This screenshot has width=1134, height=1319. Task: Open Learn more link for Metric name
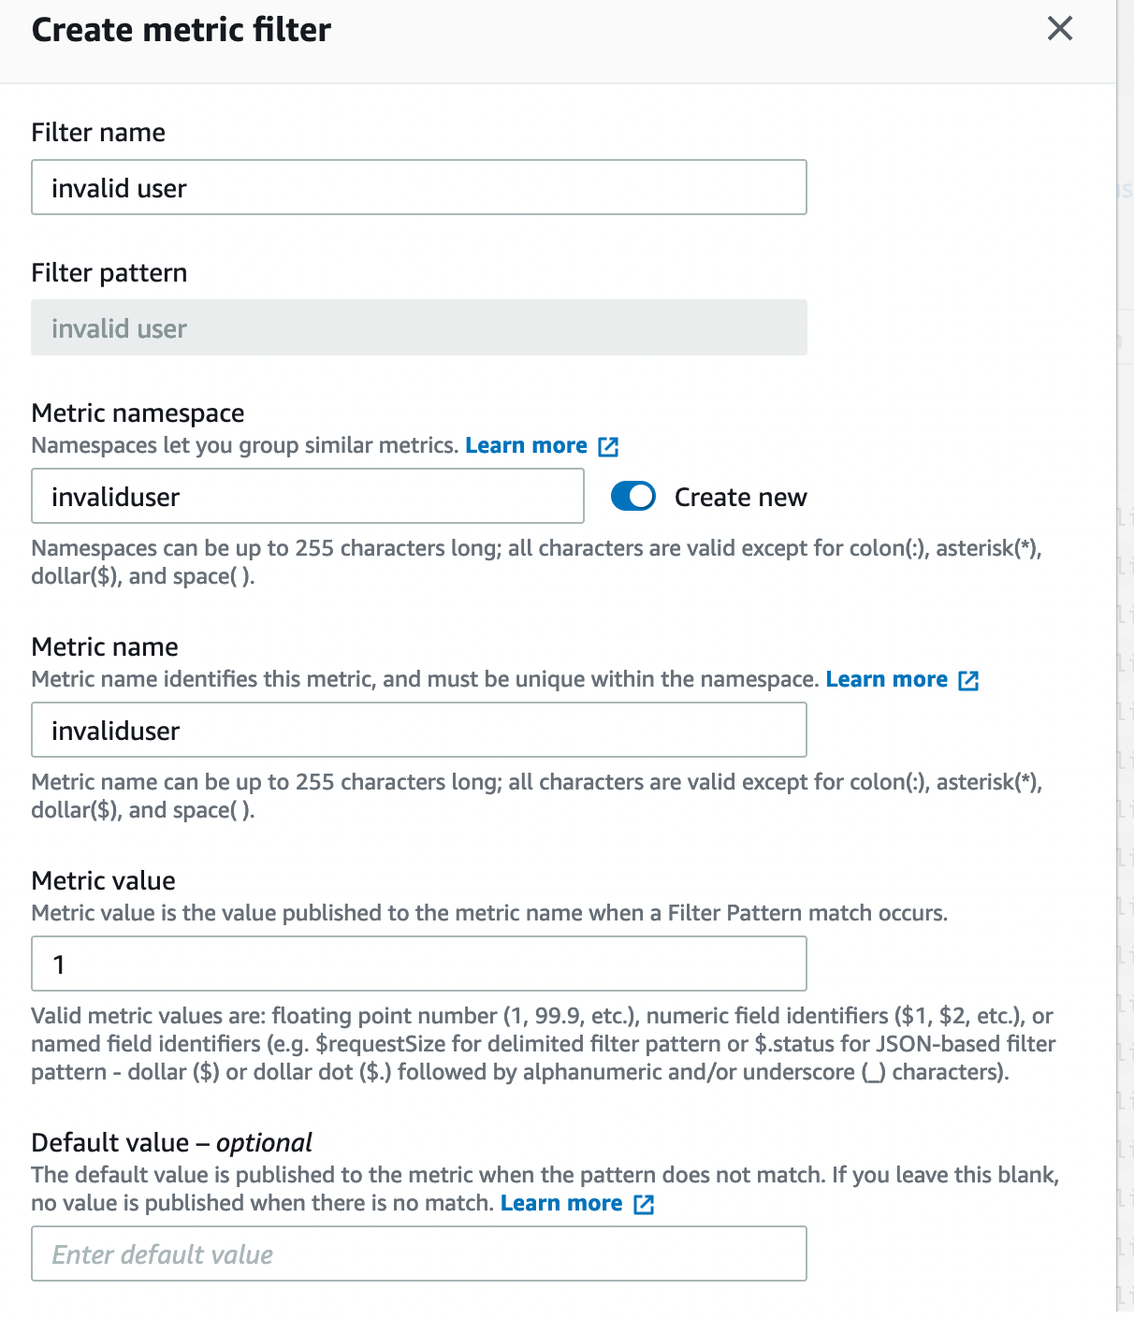pyautogui.click(x=886, y=680)
